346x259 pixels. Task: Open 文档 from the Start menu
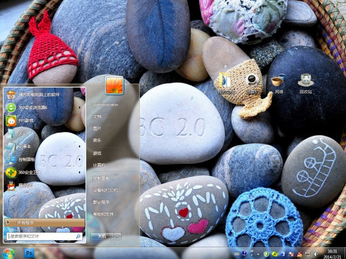pyautogui.click(x=97, y=117)
